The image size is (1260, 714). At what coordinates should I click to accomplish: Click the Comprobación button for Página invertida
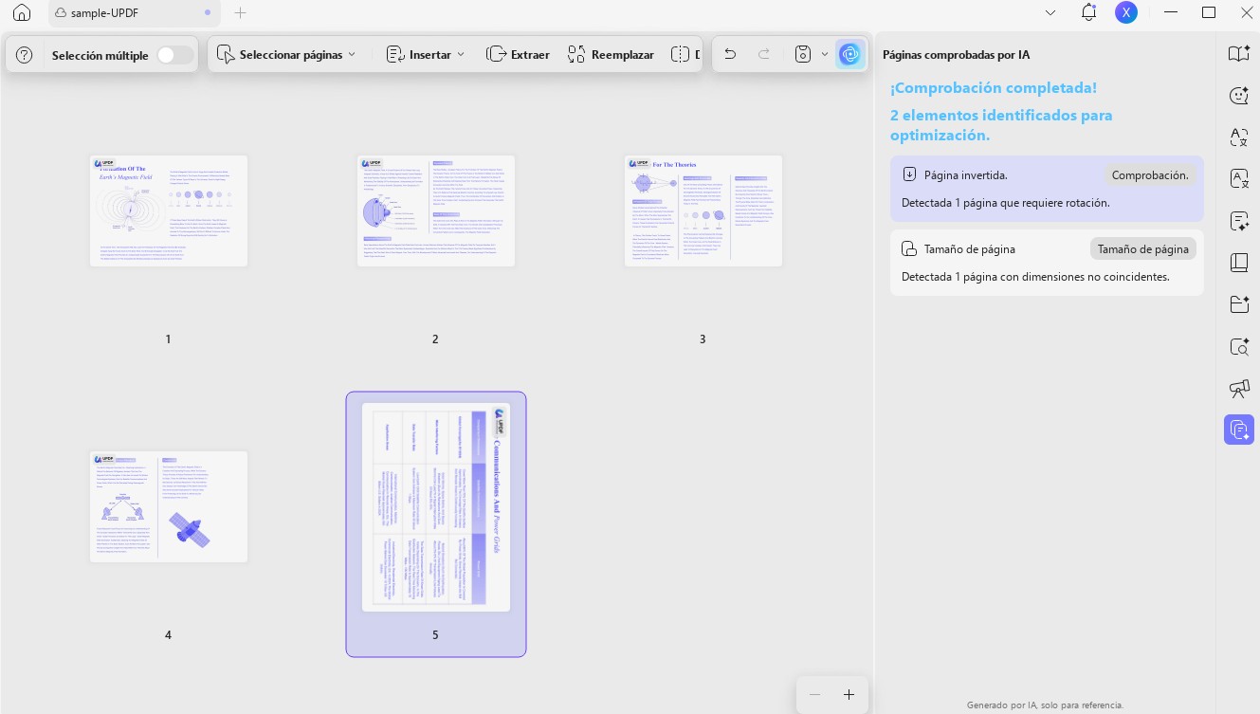click(x=1149, y=174)
